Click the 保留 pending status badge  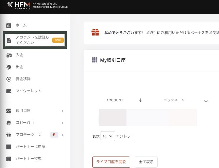coord(58,40)
